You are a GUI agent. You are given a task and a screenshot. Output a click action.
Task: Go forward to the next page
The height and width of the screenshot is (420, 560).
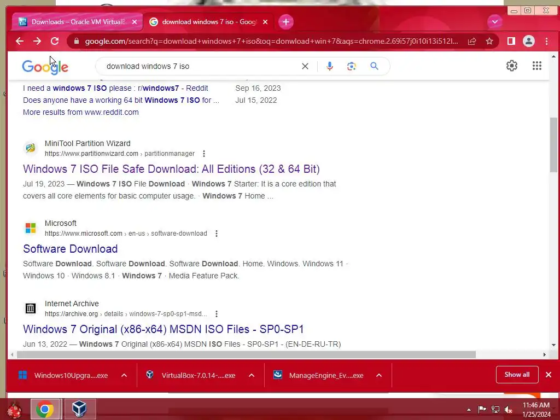click(37, 41)
